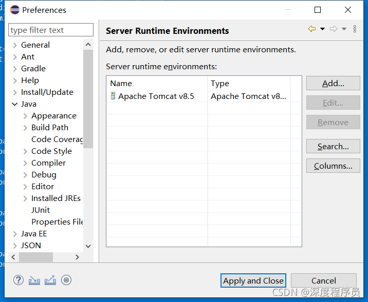Expand the General tree node
Screen dimensions: 368x302
click(15, 45)
